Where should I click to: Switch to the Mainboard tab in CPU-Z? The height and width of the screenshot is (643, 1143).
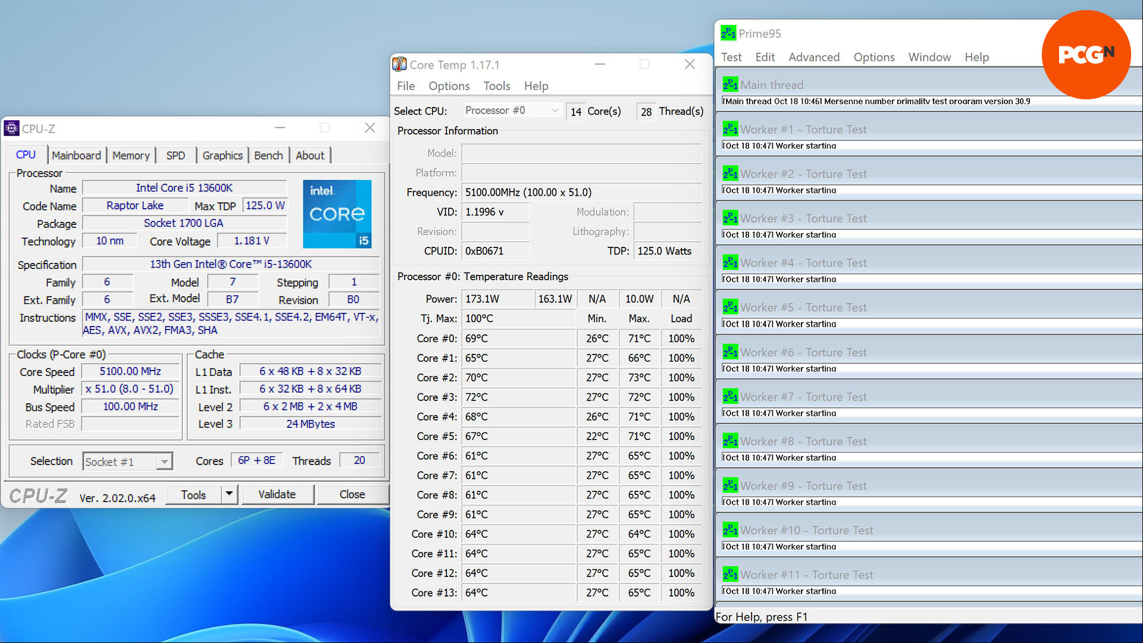tap(76, 155)
